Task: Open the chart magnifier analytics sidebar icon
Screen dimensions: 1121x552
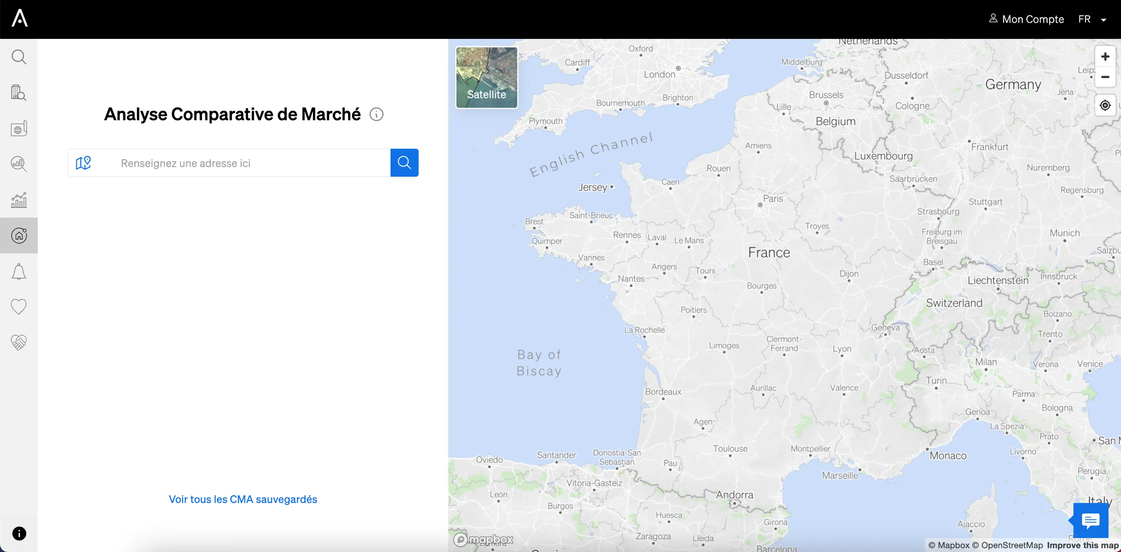Action: coord(19,164)
